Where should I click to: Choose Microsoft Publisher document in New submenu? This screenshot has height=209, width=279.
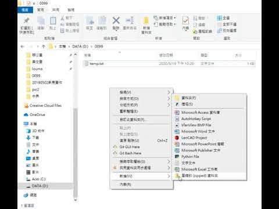(x=209, y=150)
